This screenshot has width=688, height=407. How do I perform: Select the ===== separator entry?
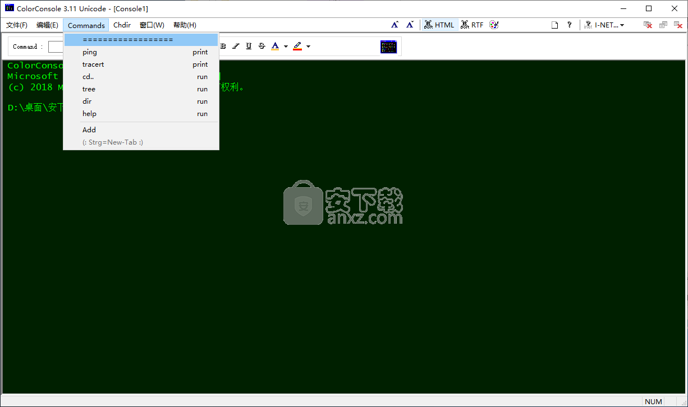coord(141,40)
